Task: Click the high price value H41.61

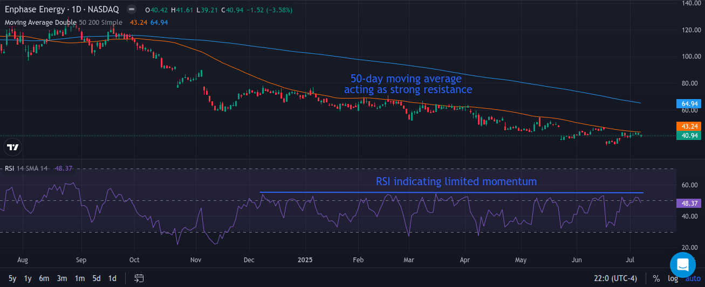Action: coord(181,10)
